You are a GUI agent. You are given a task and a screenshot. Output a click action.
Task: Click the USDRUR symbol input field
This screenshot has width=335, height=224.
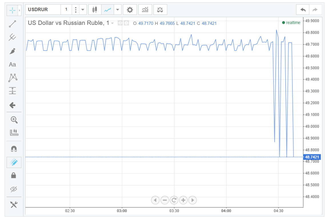43,10
